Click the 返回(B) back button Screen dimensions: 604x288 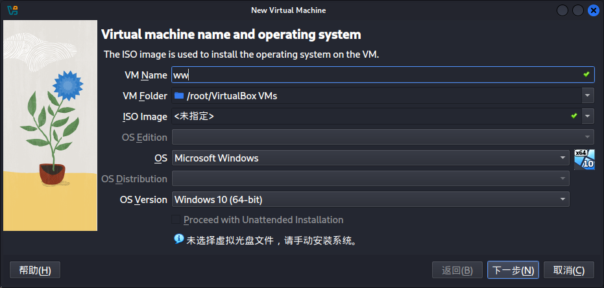(x=457, y=270)
